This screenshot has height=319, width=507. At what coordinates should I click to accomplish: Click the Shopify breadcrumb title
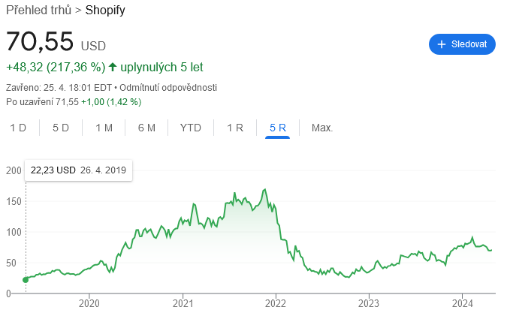point(105,10)
